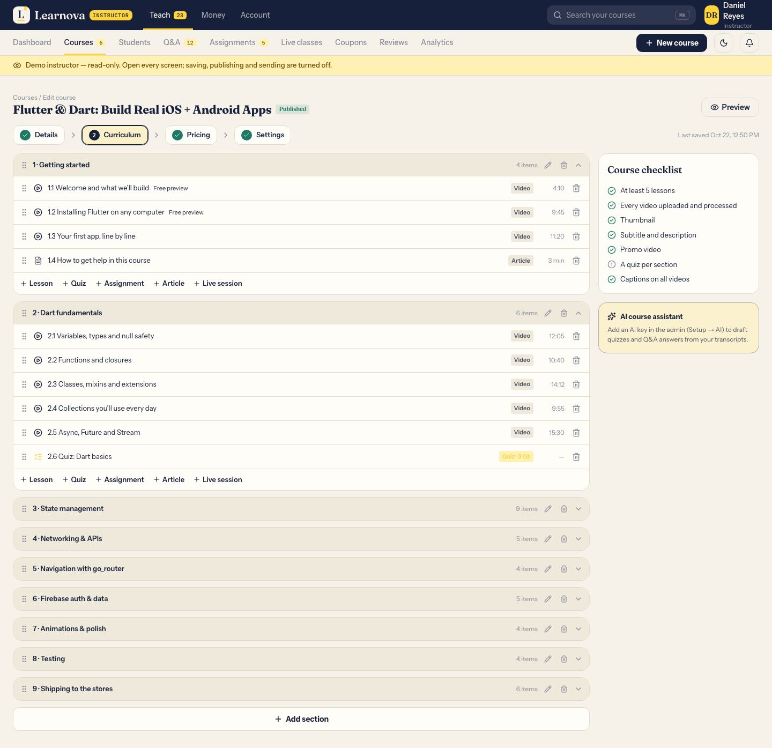Open the Q&A tab
The width and height of the screenshot is (772, 748).
180,42
